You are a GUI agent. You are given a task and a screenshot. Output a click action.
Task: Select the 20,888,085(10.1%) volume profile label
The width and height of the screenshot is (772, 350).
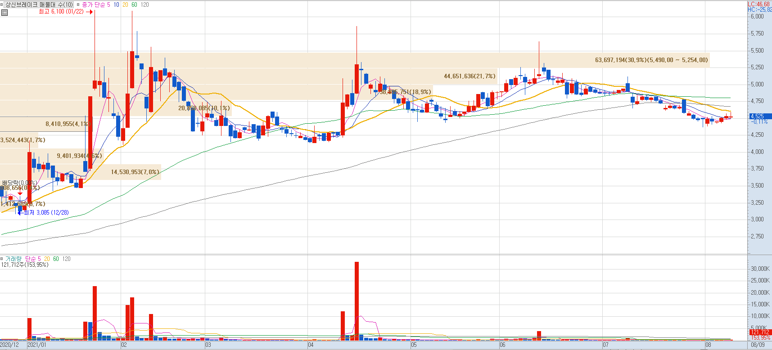(204, 108)
